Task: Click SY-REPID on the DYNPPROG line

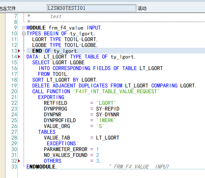Action: point(108,109)
